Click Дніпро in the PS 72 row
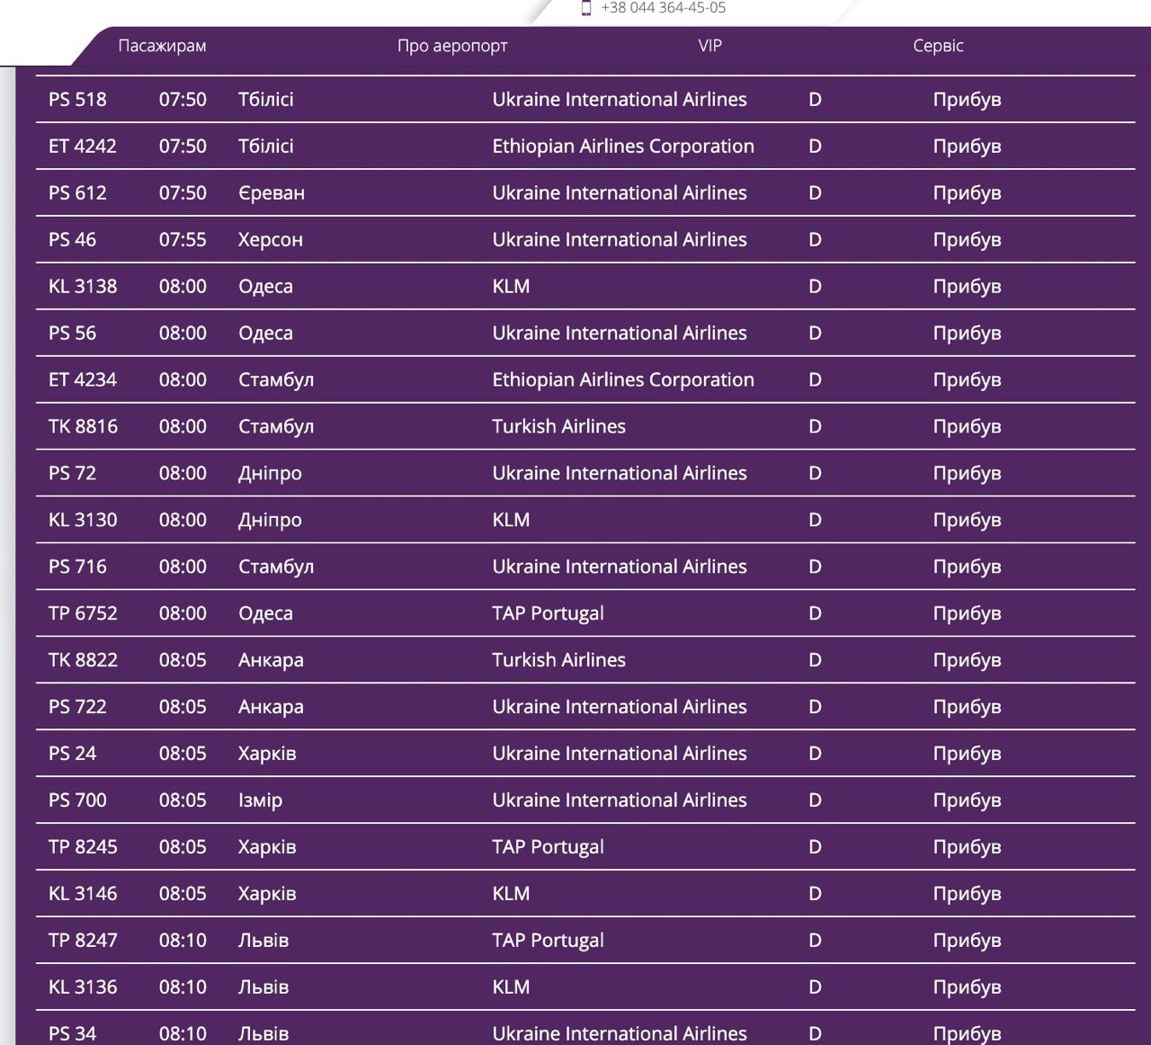1151x1045 pixels. 270,474
